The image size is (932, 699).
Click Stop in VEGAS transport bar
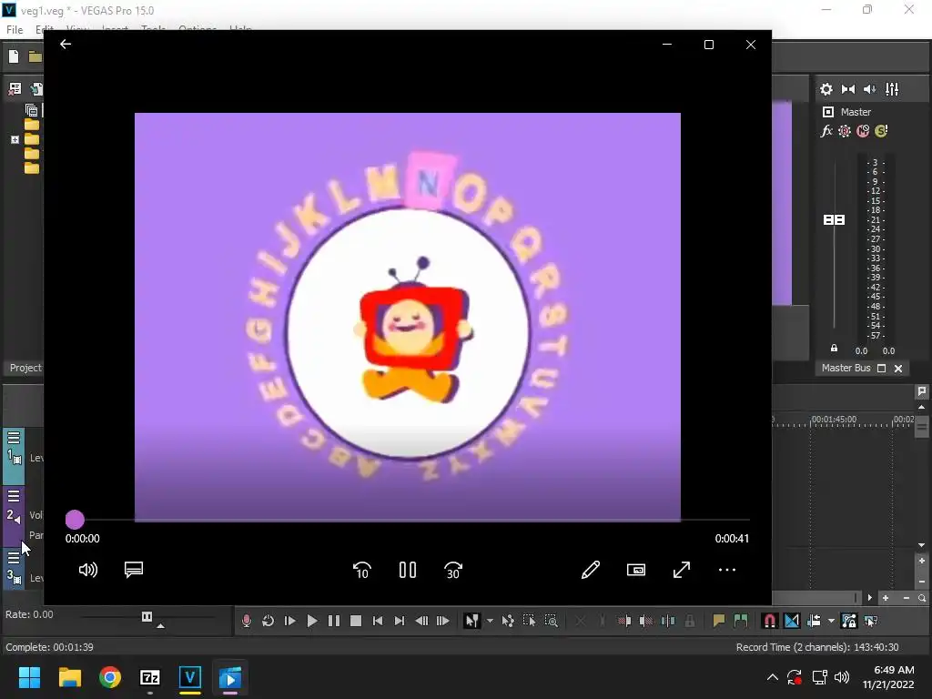point(356,621)
